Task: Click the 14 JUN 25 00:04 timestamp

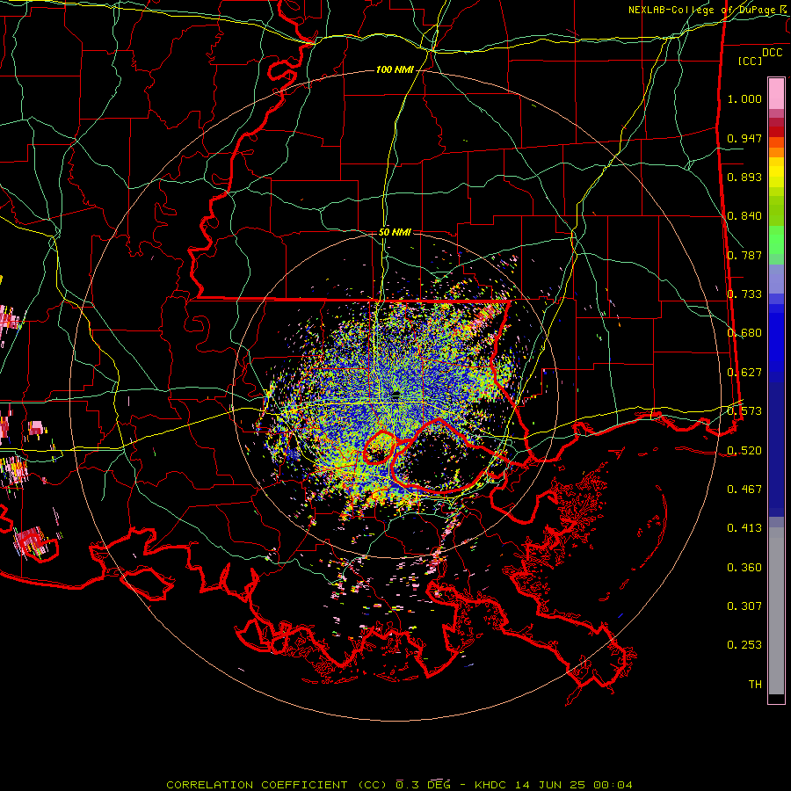Action: point(574,785)
